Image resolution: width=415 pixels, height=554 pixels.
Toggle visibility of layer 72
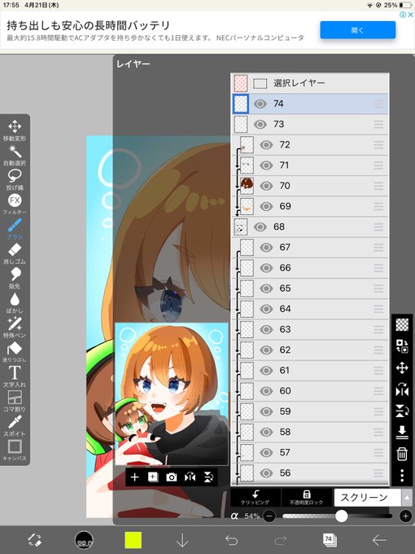tap(266, 145)
